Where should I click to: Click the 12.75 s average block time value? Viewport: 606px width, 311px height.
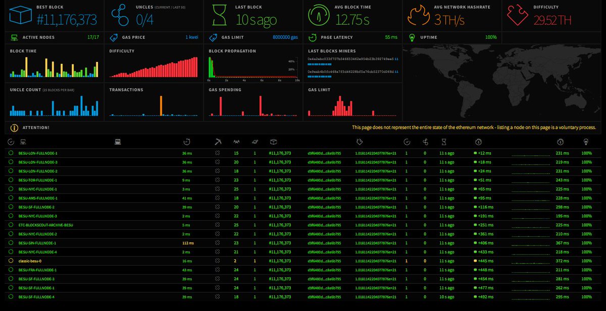pyautogui.click(x=353, y=20)
